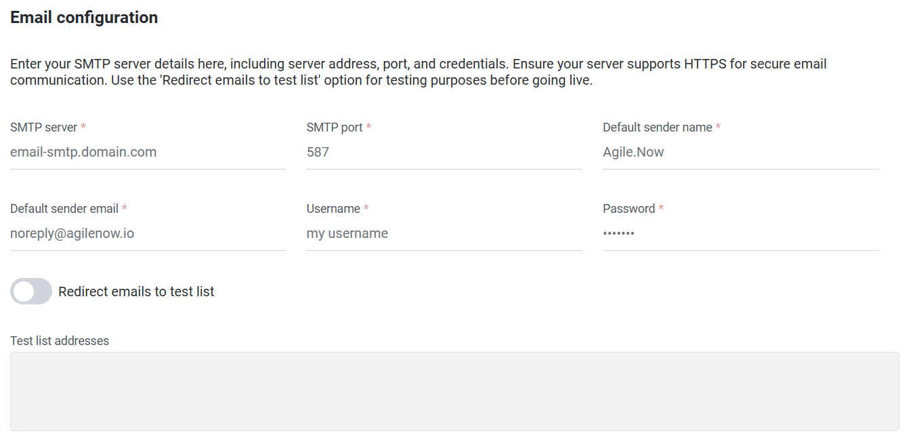
Task: Click the 'Redirect emails to test list' label
Action: (135, 291)
